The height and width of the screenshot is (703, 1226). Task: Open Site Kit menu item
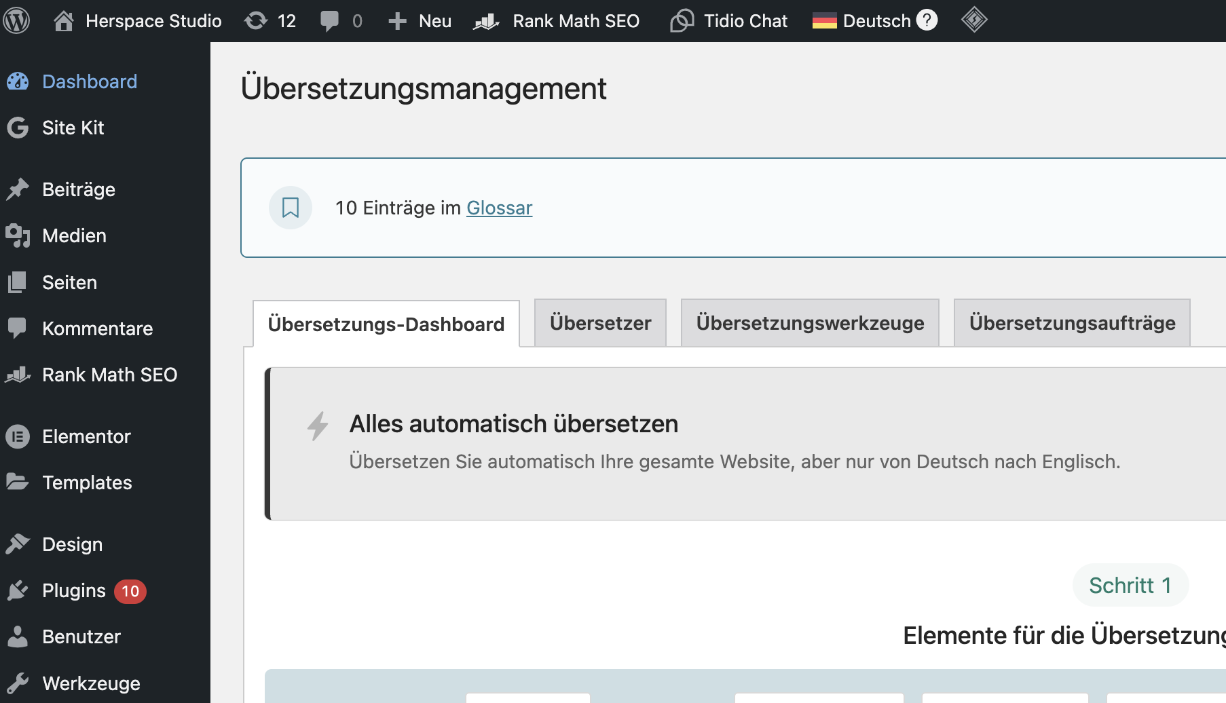[73, 128]
